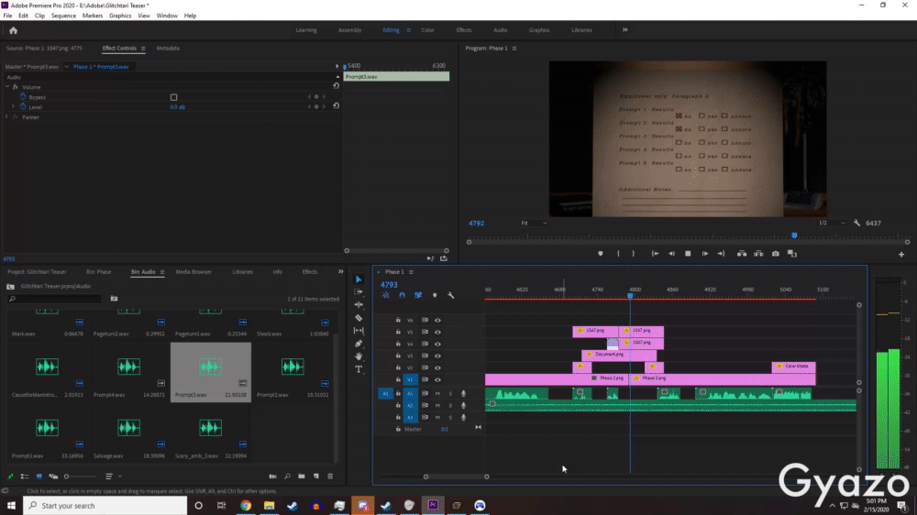Select the Selection tool arrow

[x=359, y=279]
